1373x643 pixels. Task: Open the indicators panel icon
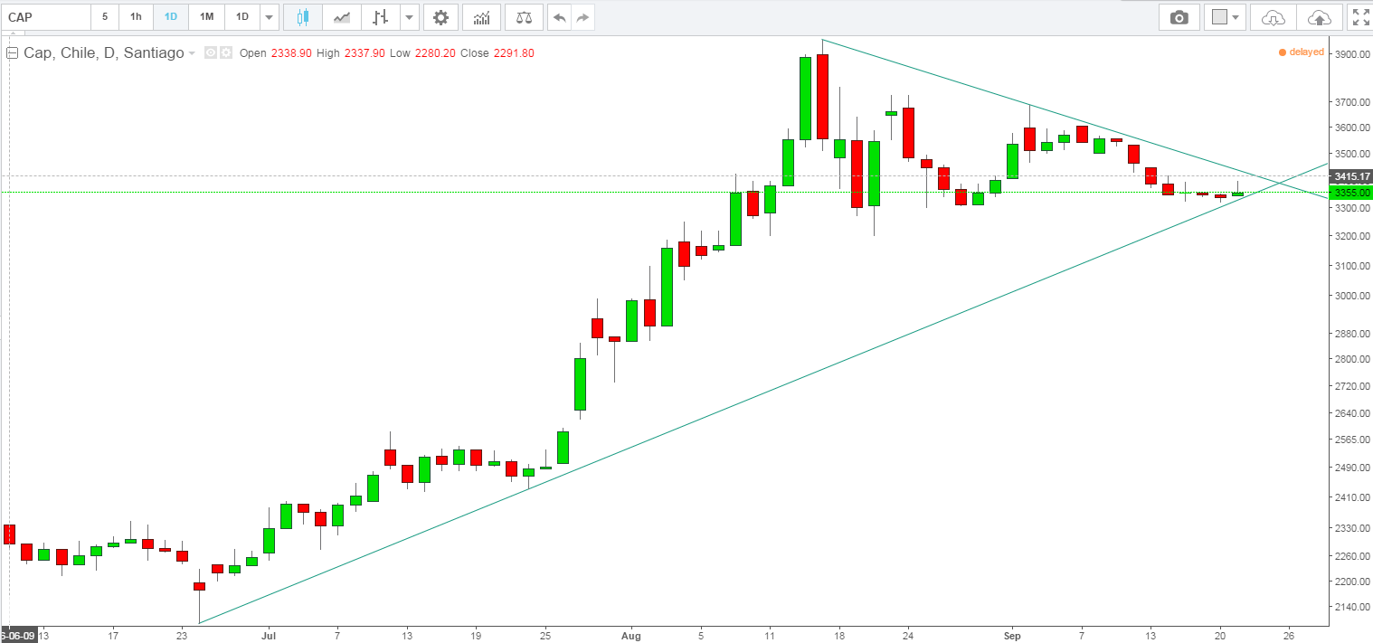(482, 17)
